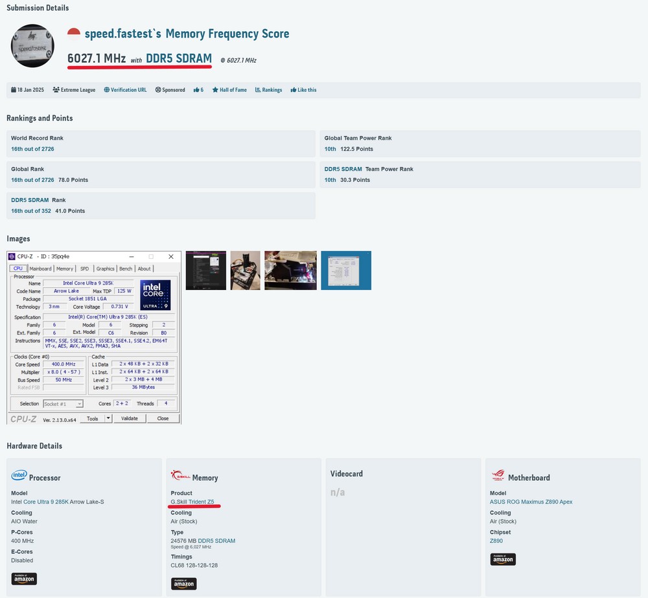Image resolution: width=648 pixels, height=598 pixels.
Task: Click the Amazon badge under Processor
Action: pos(24,579)
